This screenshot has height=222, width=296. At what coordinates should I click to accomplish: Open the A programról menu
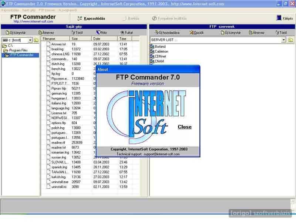click(68, 10)
